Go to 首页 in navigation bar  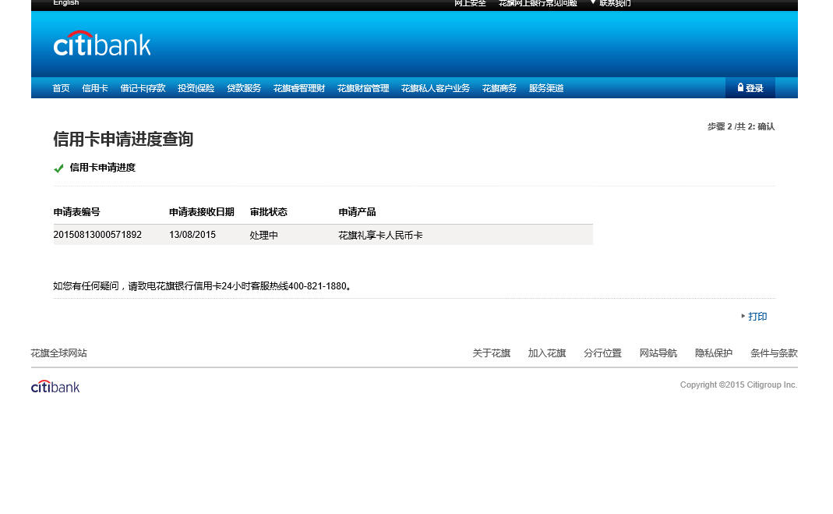coord(61,88)
